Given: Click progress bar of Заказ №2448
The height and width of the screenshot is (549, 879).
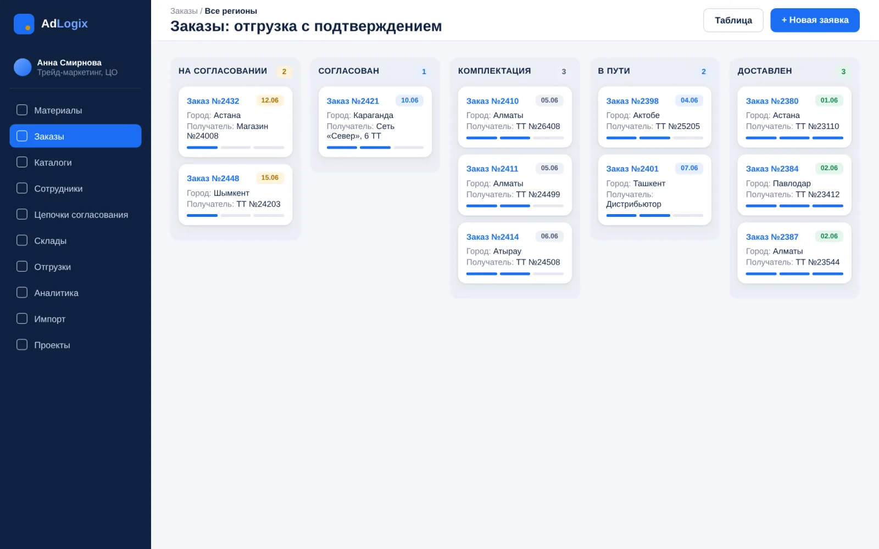Looking at the screenshot, I should coord(235,215).
